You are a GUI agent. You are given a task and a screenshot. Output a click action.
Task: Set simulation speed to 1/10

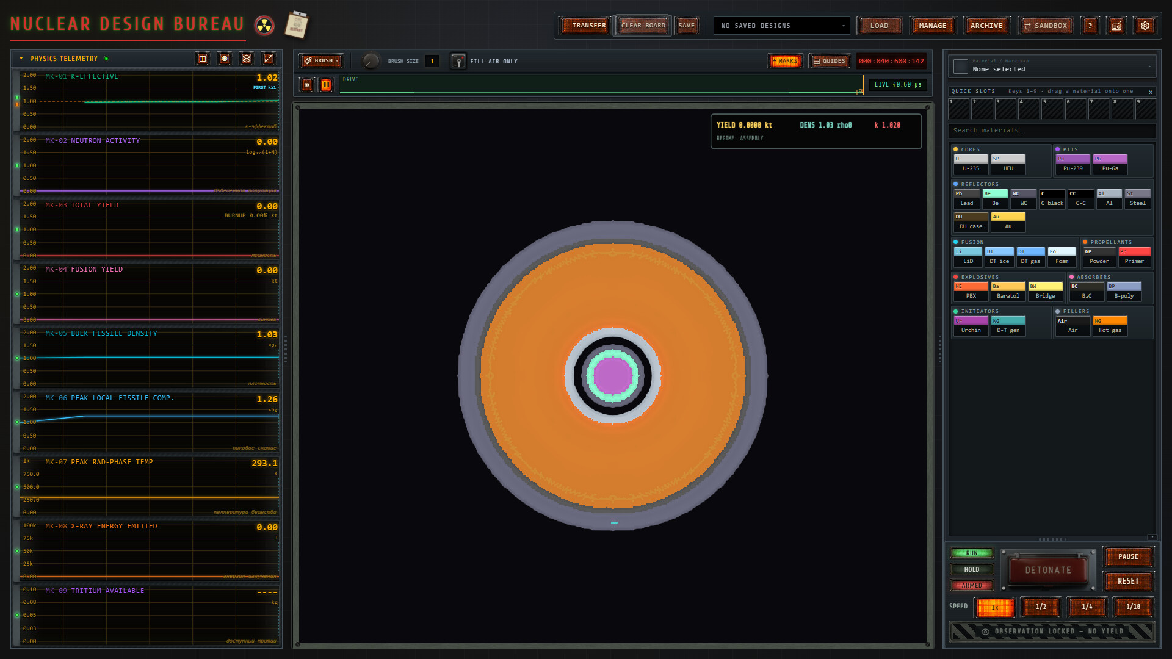1134,607
